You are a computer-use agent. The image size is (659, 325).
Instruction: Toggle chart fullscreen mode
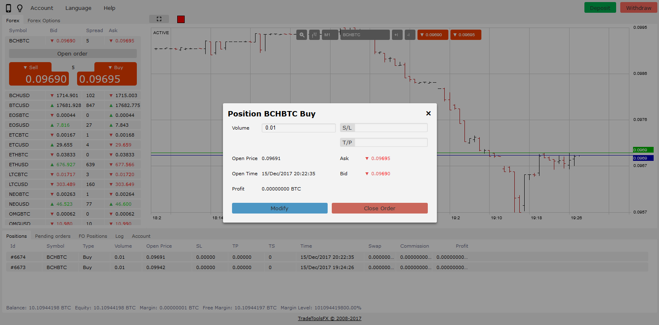[159, 19]
